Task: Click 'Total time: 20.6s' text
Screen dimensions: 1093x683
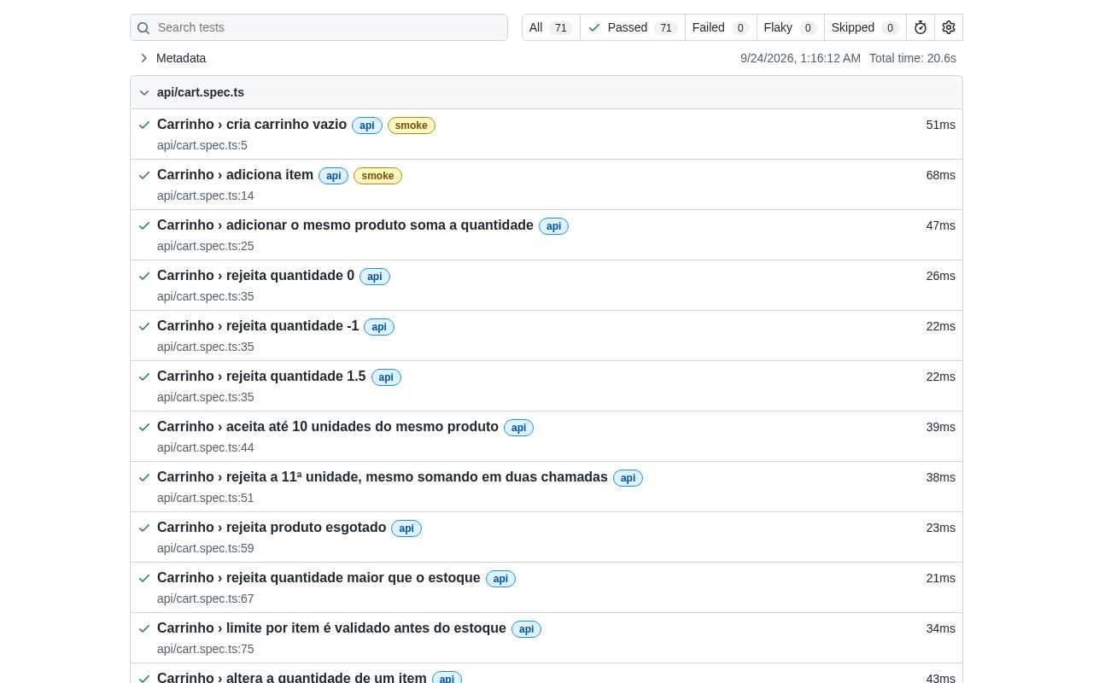Action: click(x=913, y=58)
